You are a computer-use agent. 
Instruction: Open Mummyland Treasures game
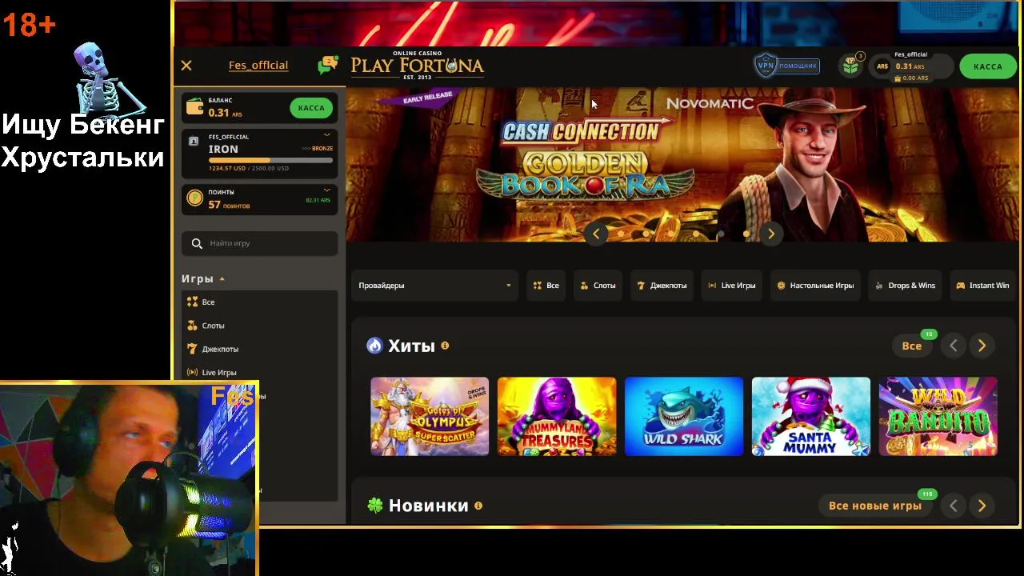pyautogui.click(x=557, y=417)
